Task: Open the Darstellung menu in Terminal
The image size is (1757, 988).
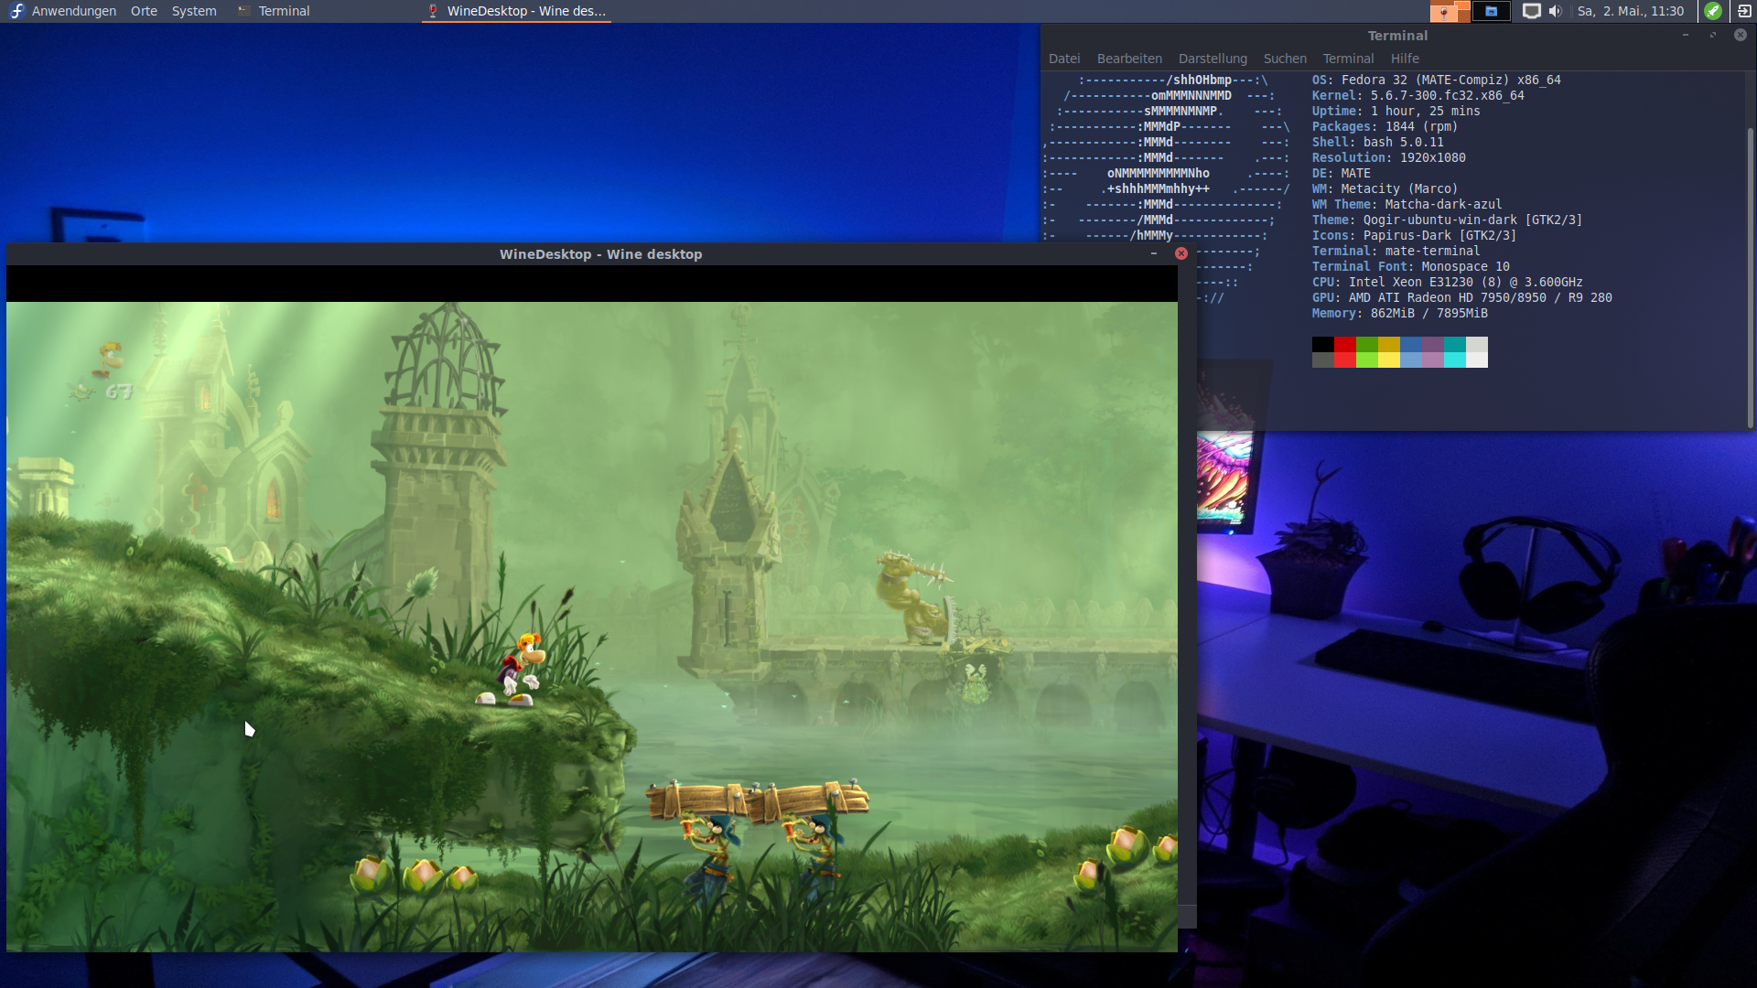Action: [x=1212, y=59]
